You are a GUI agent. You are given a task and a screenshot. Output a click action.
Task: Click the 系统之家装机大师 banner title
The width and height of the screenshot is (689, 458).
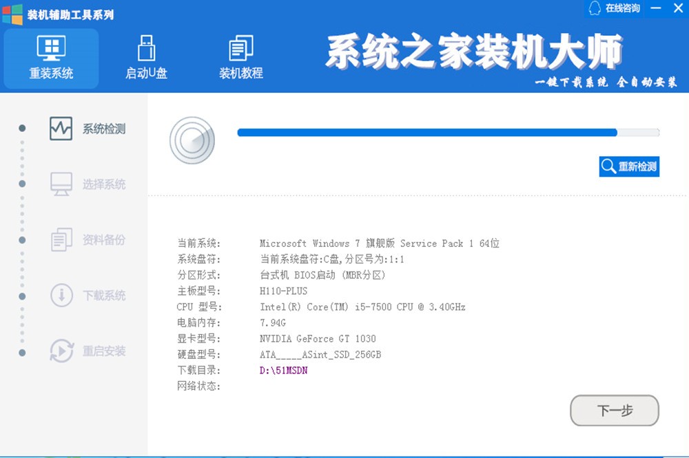click(475, 52)
